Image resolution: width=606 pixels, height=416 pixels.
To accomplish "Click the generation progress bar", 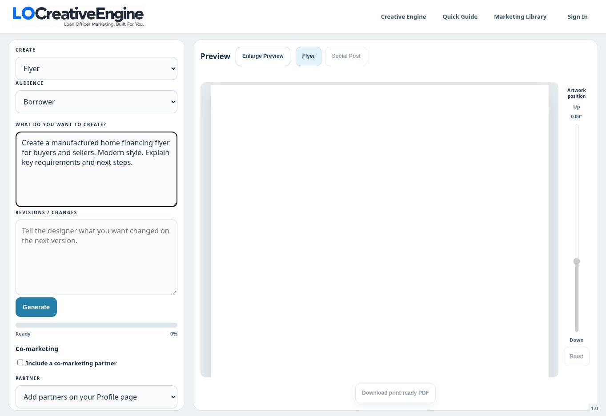I will tap(96, 325).
